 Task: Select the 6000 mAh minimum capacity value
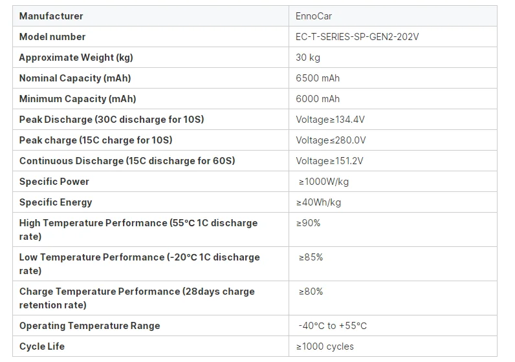pyautogui.click(x=318, y=99)
